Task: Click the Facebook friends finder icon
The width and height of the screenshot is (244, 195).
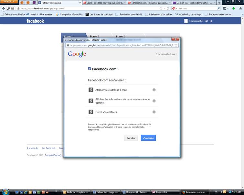Action: tap(207, 21)
